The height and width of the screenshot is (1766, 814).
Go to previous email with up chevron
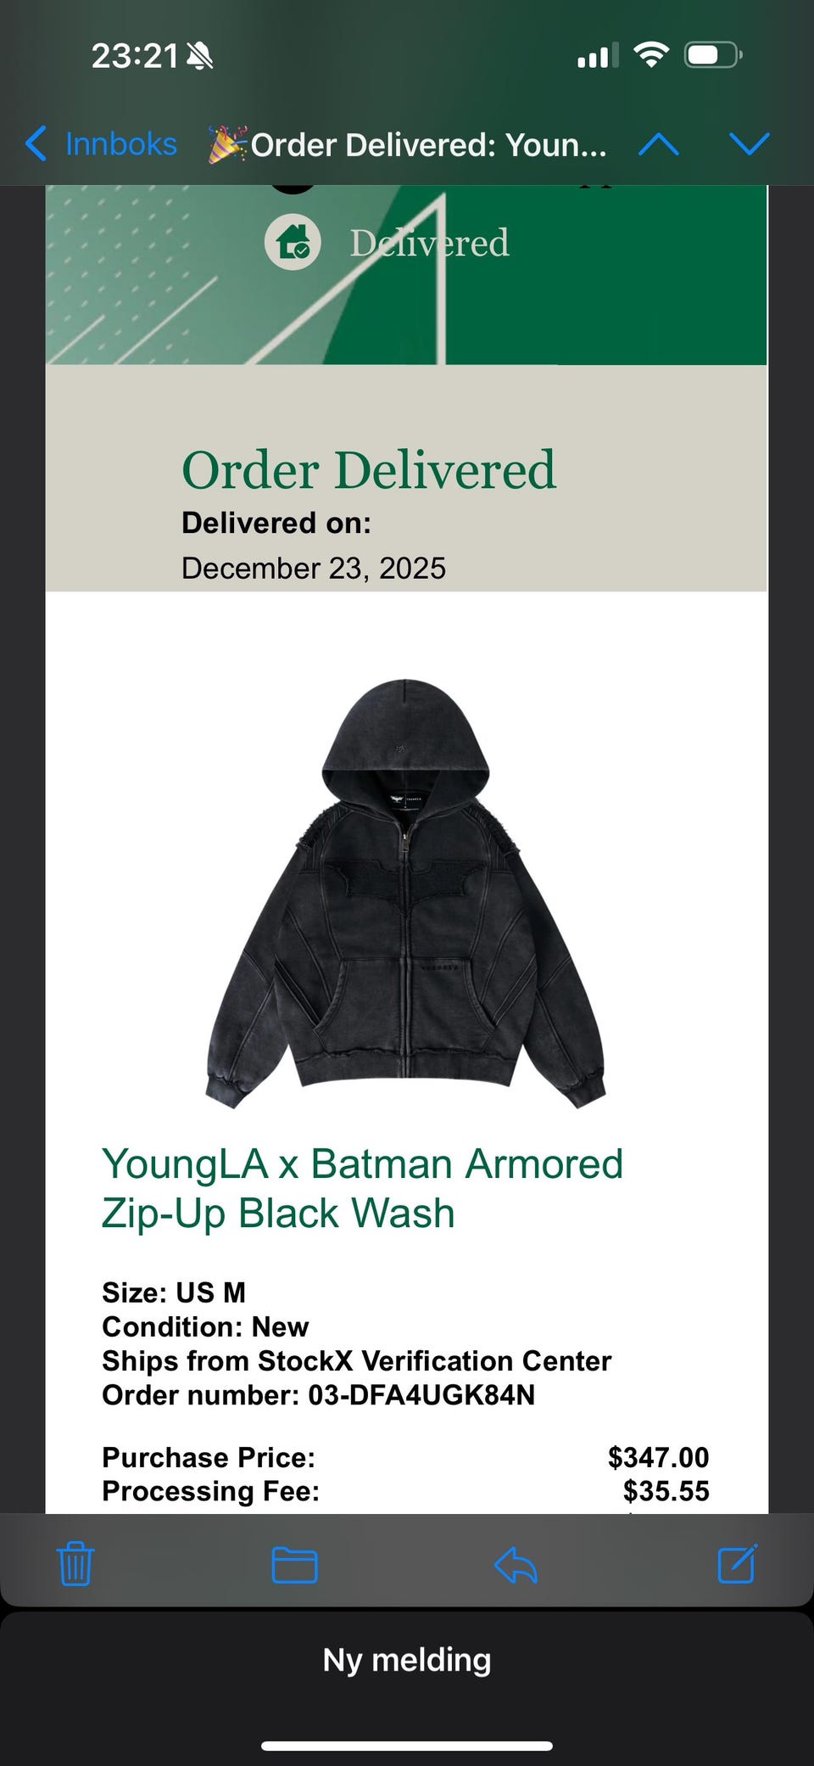tap(658, 145)
